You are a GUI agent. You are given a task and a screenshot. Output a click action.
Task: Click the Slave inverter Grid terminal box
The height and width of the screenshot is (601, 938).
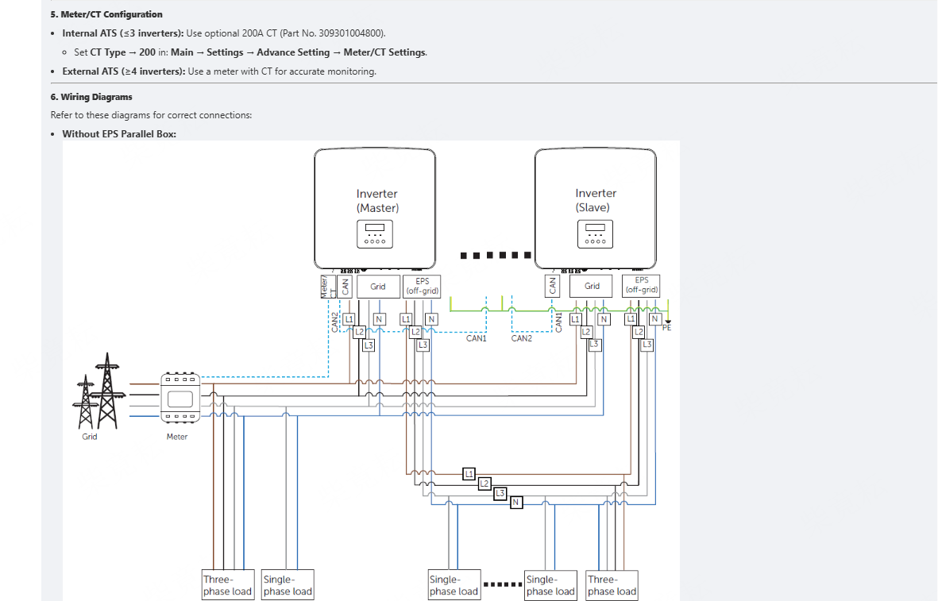[592, 287]
